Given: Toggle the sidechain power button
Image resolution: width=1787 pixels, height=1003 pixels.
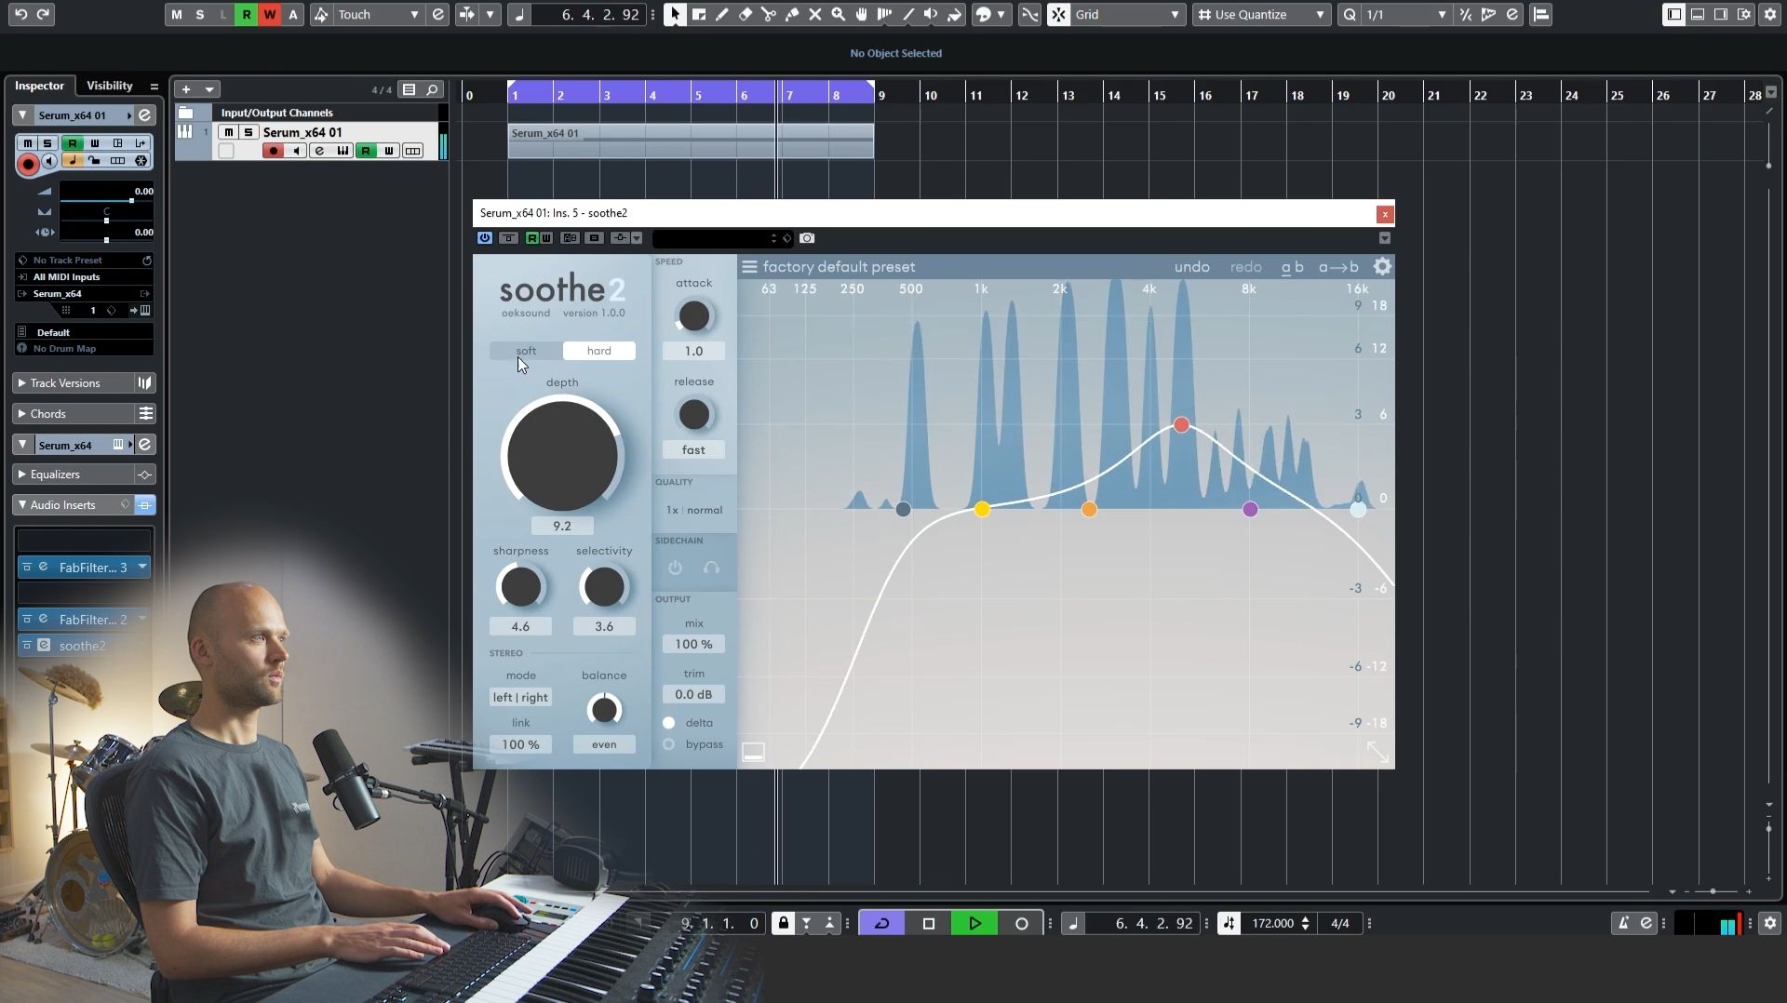Looking at the screenshot, I should coord(675,568).
